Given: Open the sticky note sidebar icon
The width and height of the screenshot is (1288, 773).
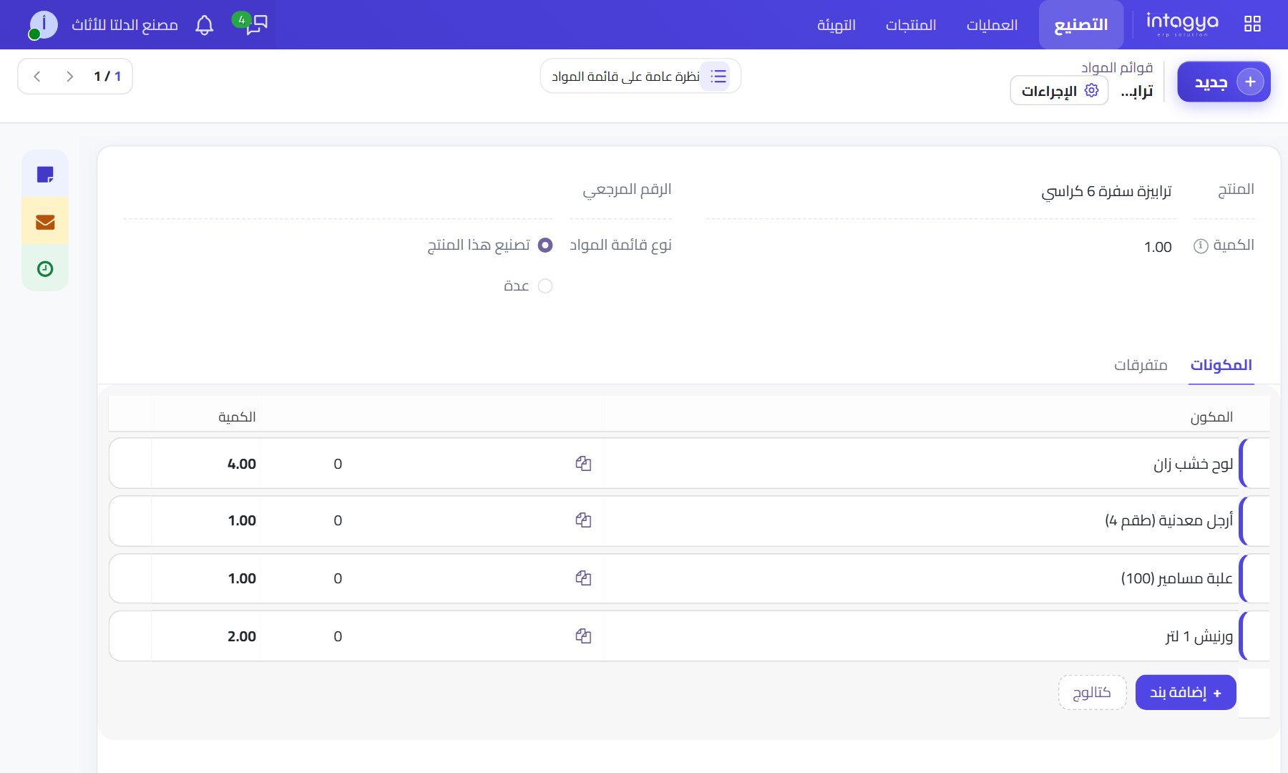Looking at the screenshot, I should (x=45, y=174).
